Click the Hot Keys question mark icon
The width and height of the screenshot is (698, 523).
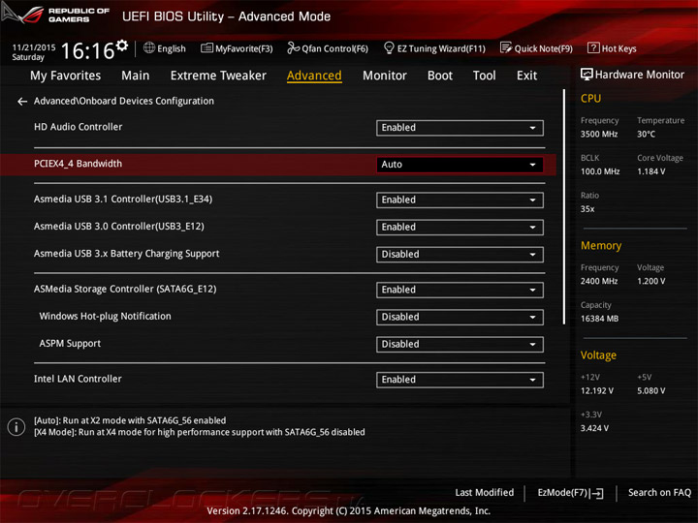click(593, 47)
